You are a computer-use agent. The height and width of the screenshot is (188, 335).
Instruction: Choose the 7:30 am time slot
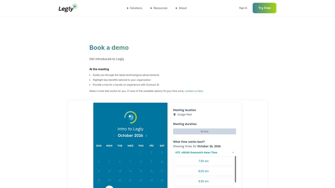(203, 161)
